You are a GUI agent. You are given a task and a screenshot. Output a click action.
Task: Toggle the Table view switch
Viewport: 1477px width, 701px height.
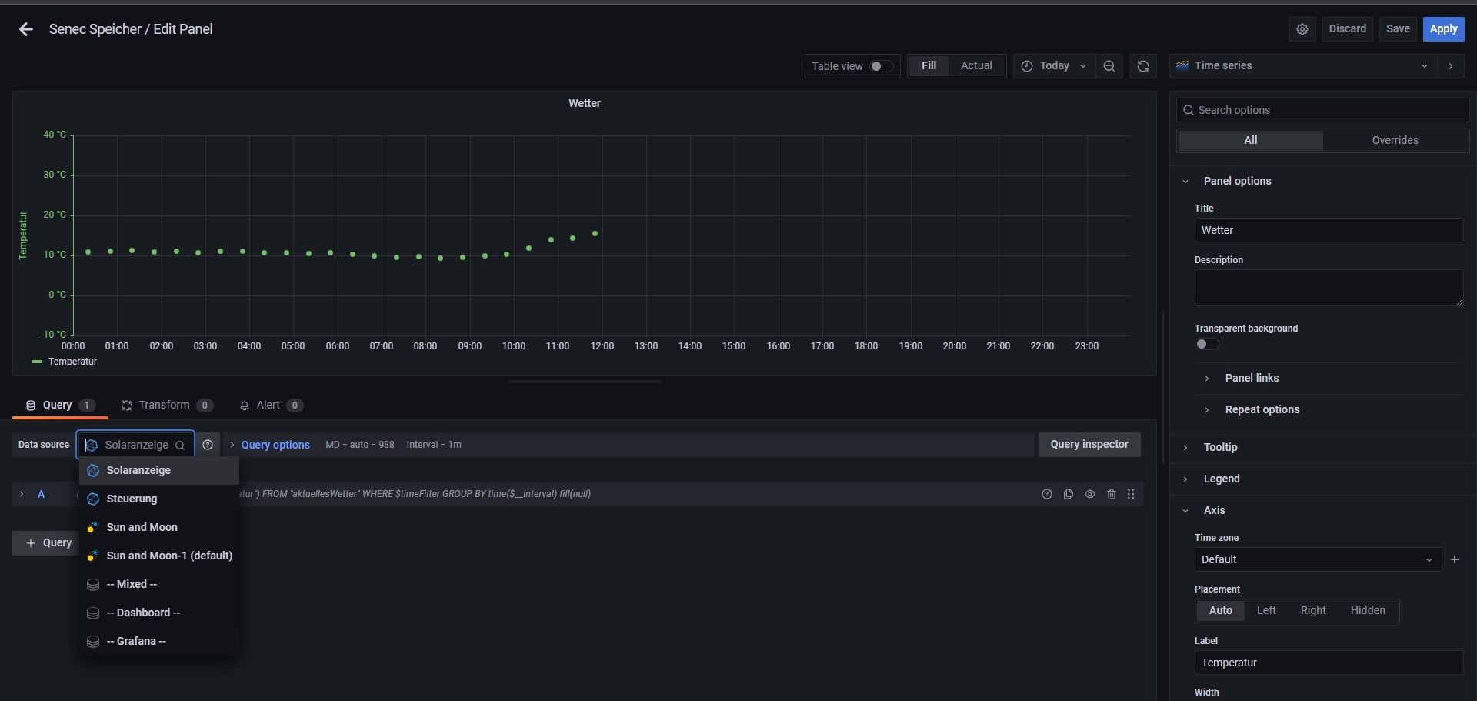pyautogui.click(x=881, y=66)
